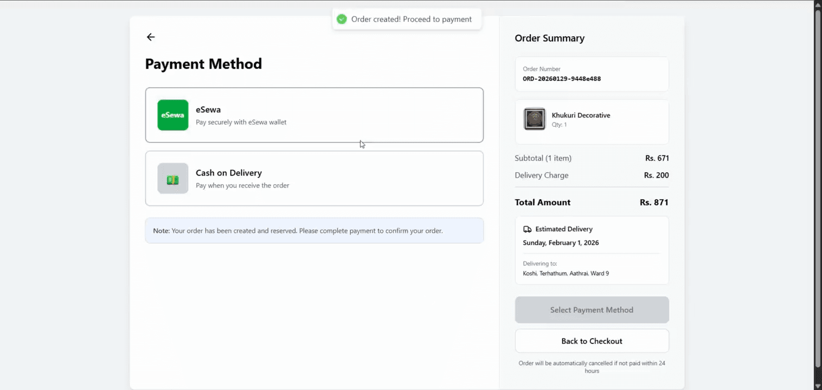Click the 'Order created! Proceed to payment' toast
Screen dimensions: 822x390
(407, 19)
